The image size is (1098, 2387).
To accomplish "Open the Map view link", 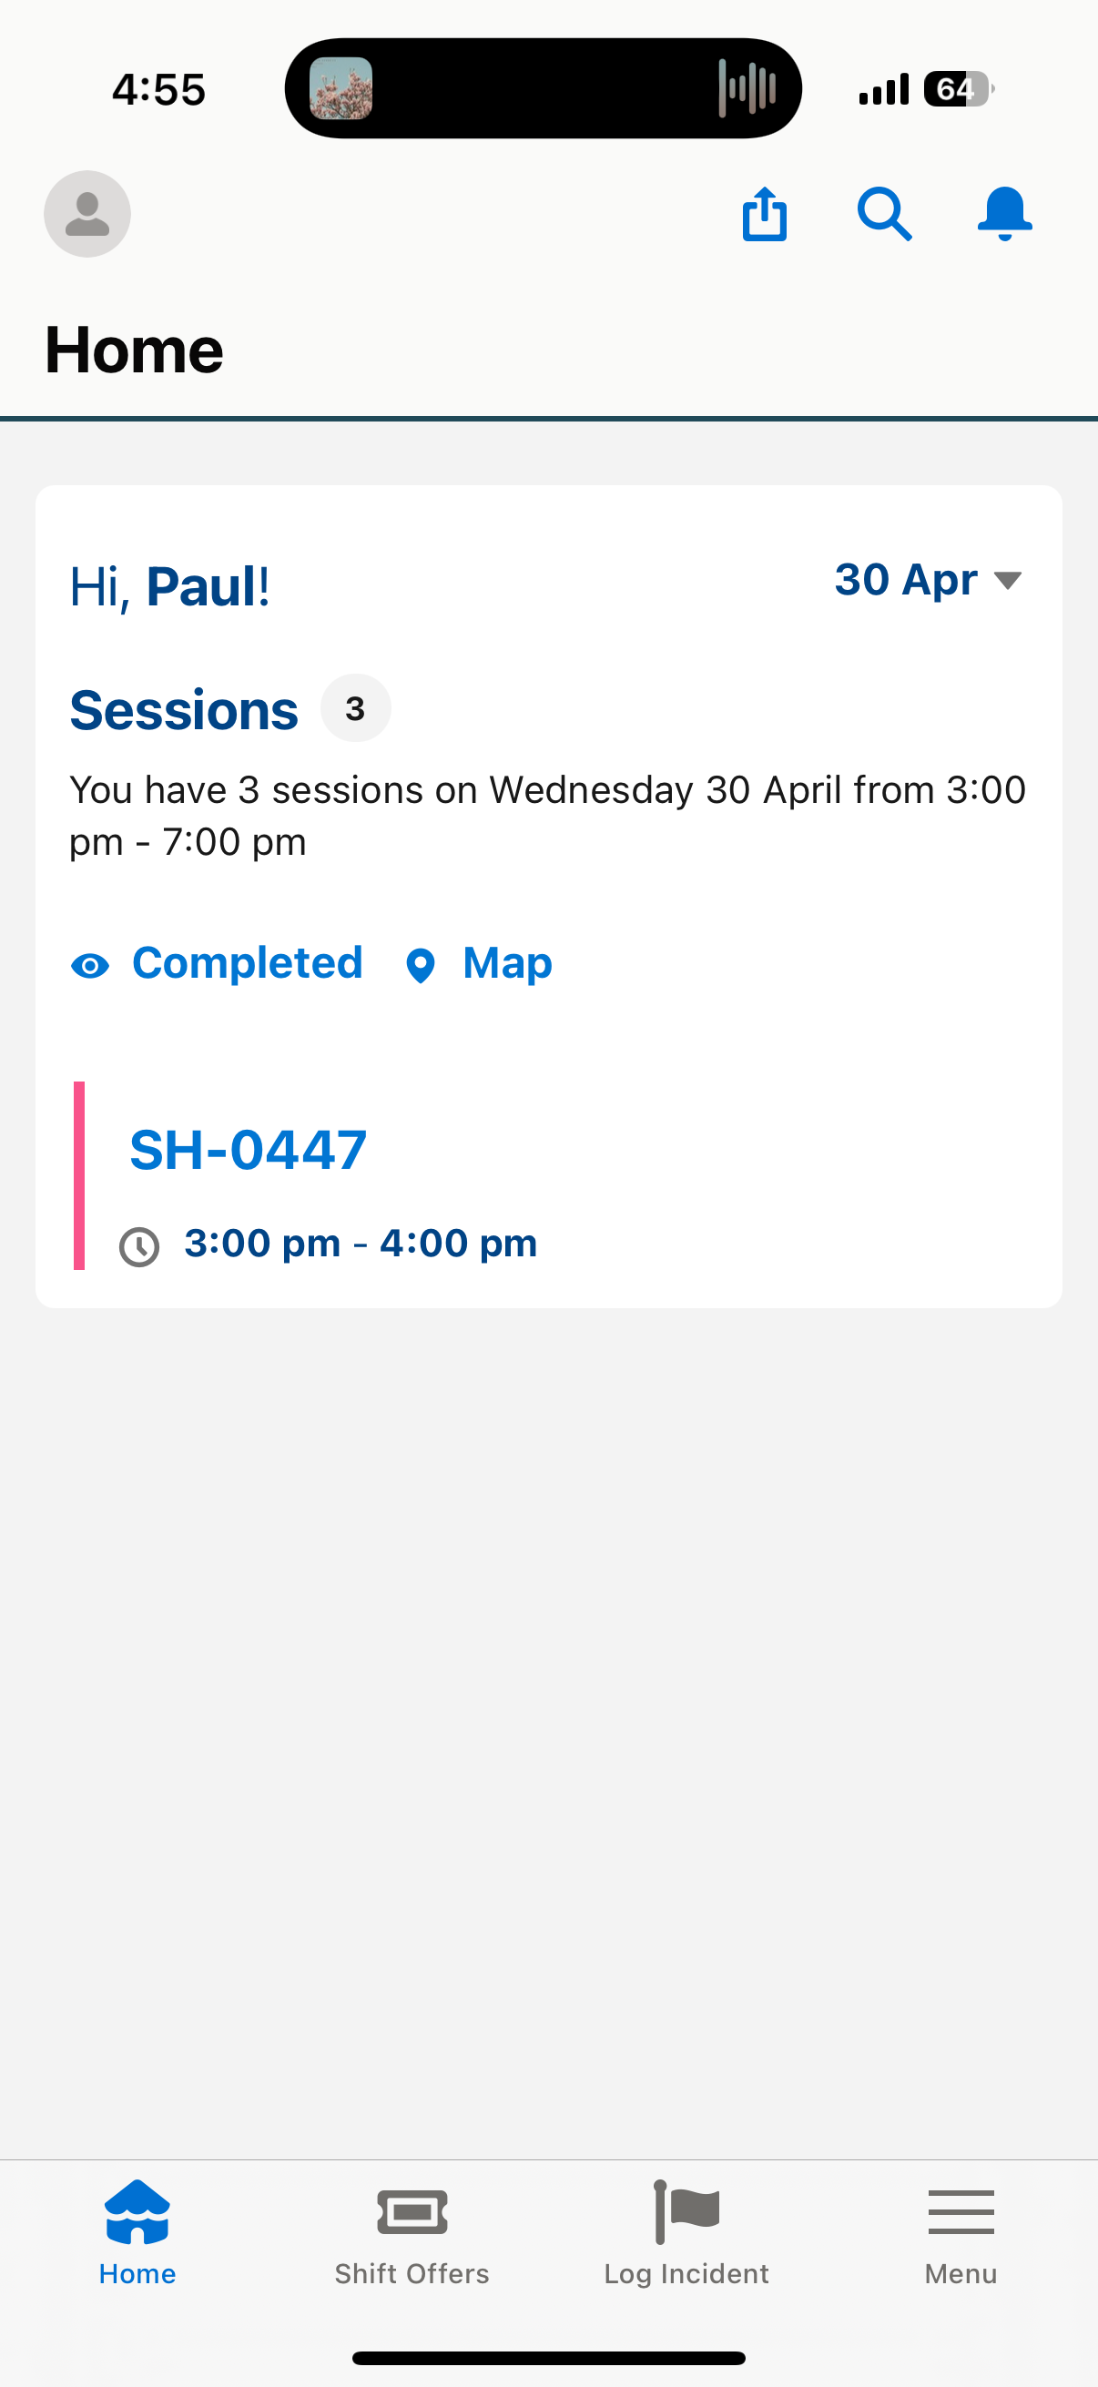I will coord(508,964).
